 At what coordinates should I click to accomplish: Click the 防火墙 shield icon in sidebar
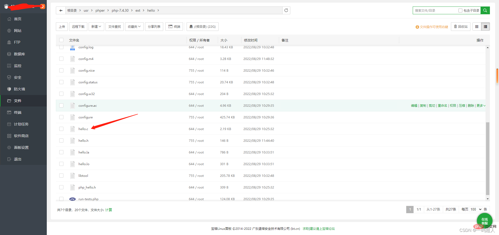(9, 89)
